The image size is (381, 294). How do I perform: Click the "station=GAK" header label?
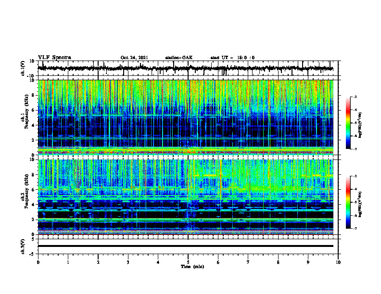pyautogui.click(x=179, y=58)
